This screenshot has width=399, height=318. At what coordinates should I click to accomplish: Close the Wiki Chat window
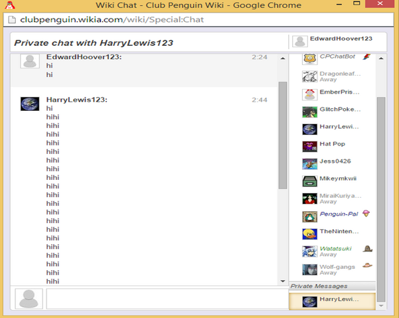click(x=380, y=3)
